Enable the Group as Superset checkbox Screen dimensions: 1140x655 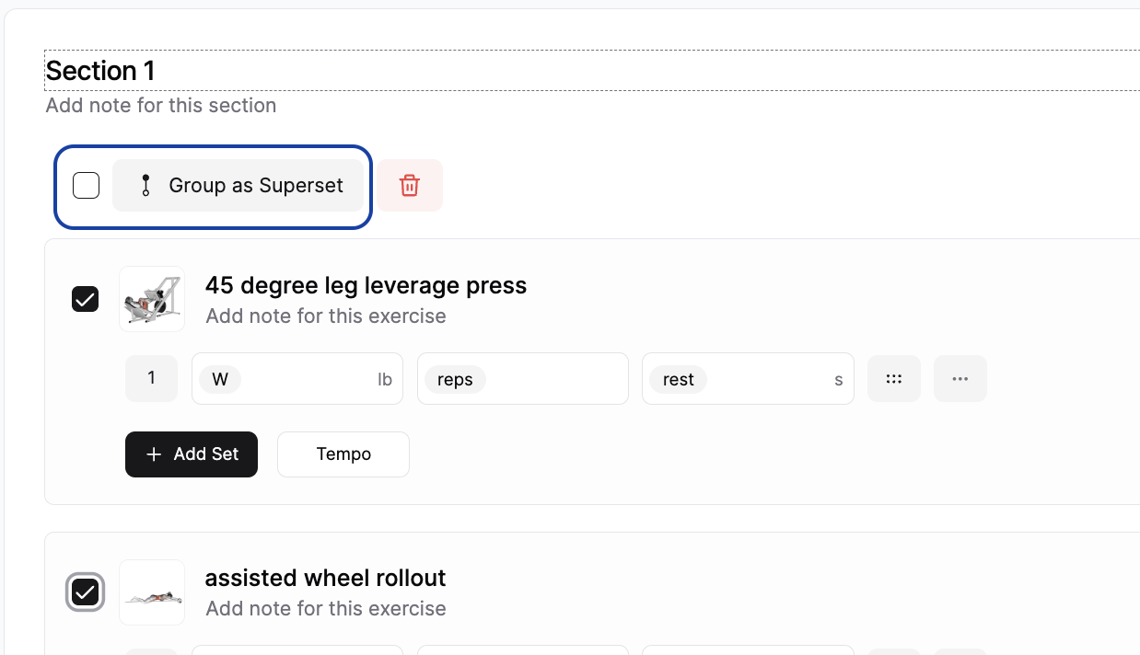click(x=86, y=185)
